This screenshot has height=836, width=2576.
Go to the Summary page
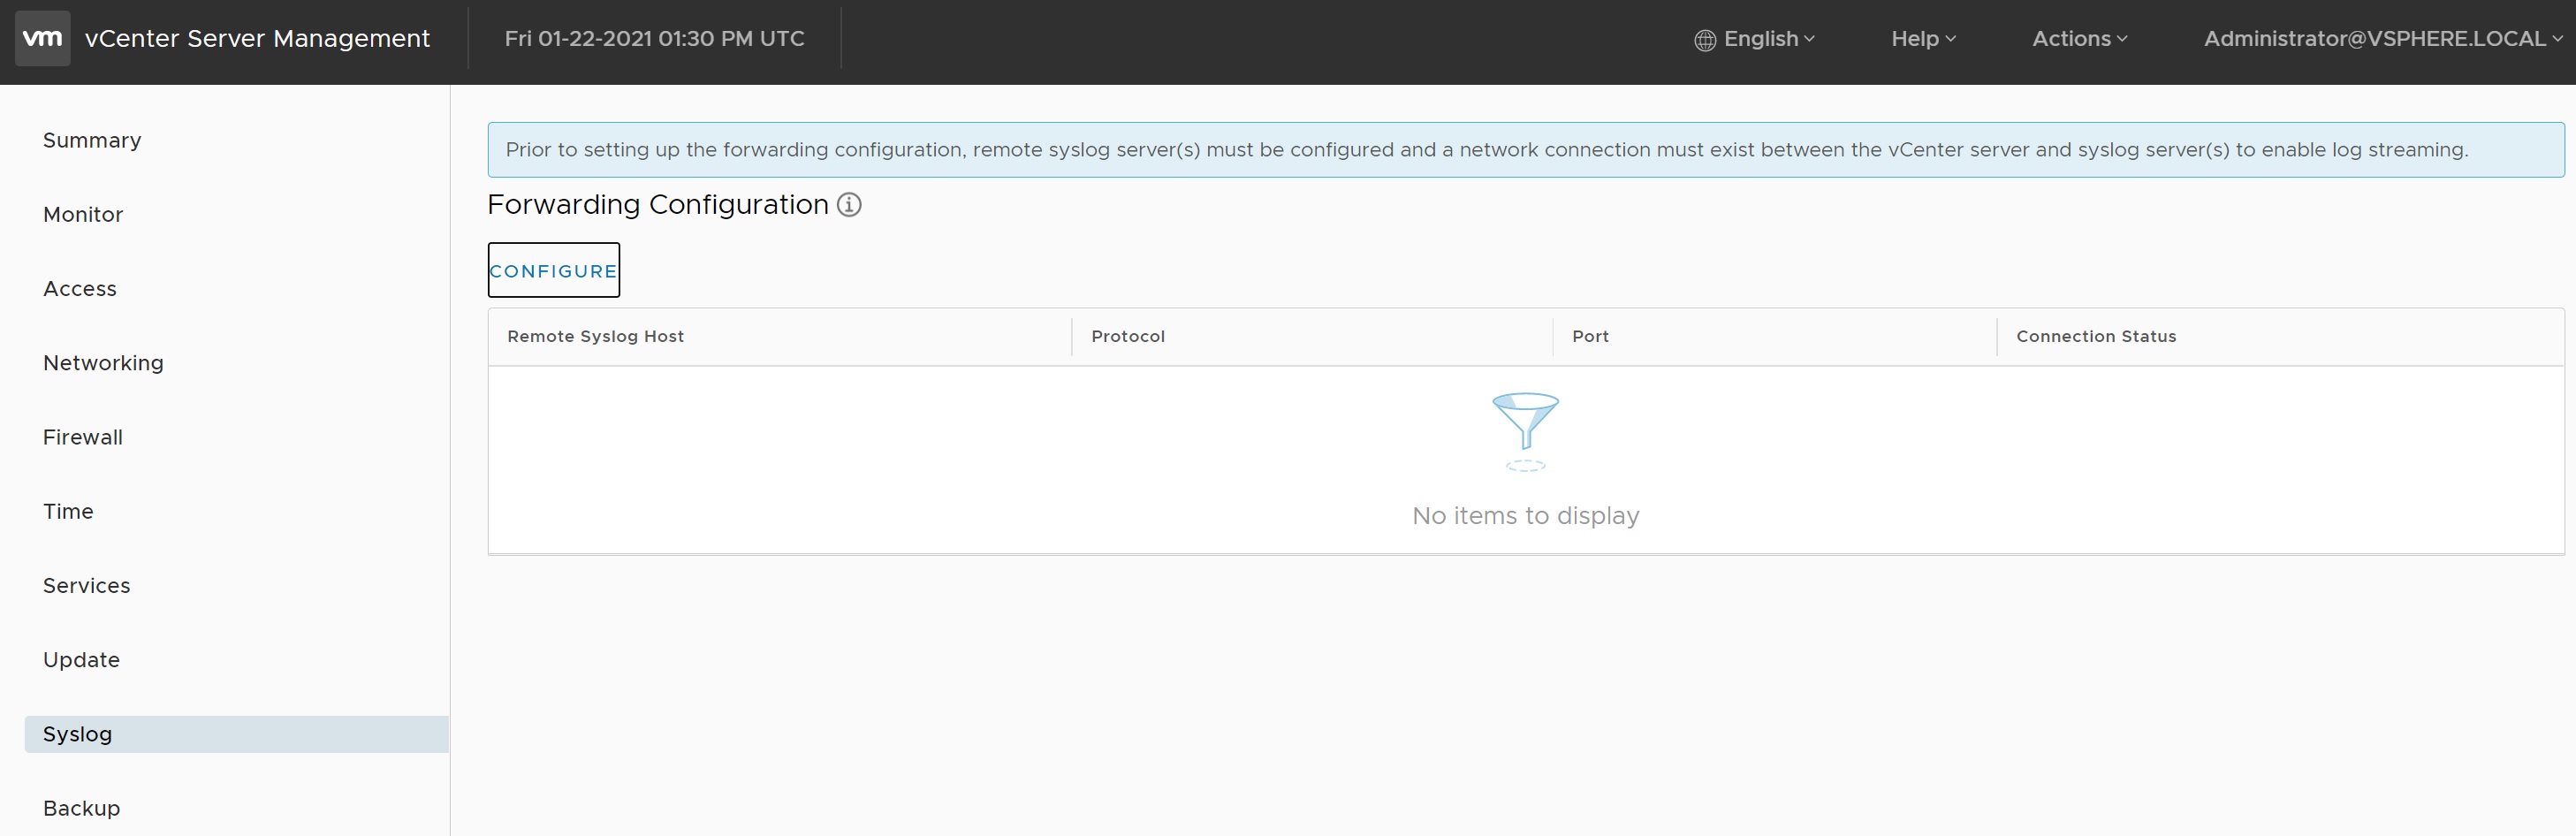pos(92,140)
